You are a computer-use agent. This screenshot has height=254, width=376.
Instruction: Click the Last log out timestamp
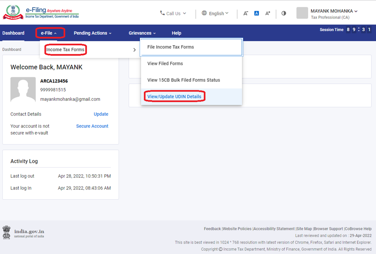[85, 176]
